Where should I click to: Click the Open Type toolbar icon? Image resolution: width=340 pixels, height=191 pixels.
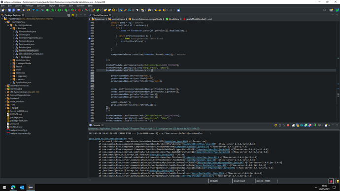[x=105, y=10]
